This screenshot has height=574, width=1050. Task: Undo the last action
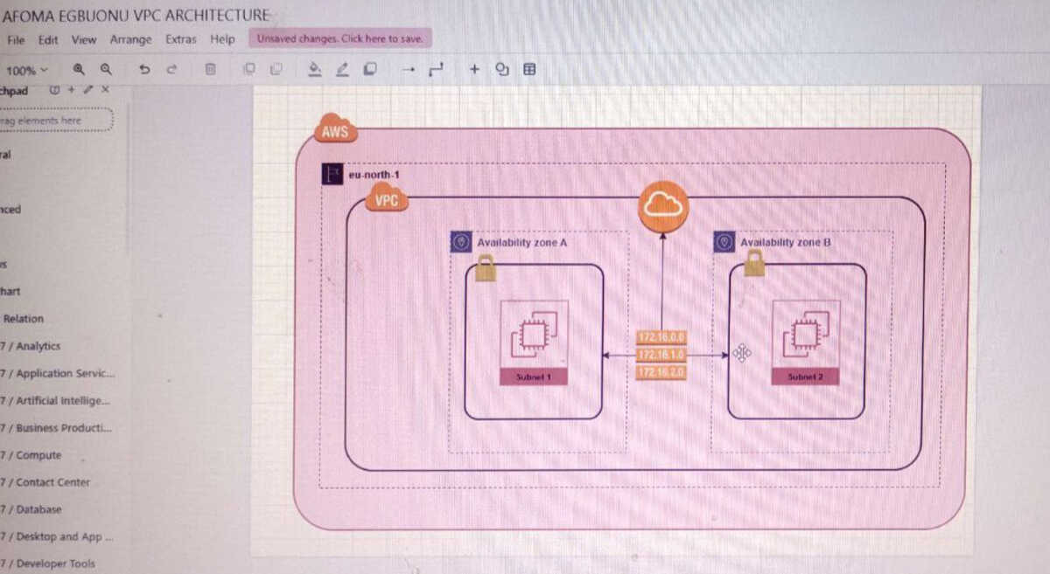(x=144, y=69)
